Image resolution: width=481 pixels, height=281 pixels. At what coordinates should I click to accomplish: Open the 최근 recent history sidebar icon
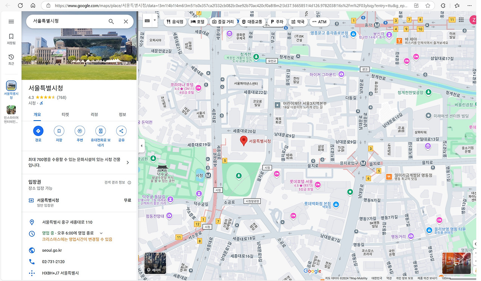click(x=11, y=59)
